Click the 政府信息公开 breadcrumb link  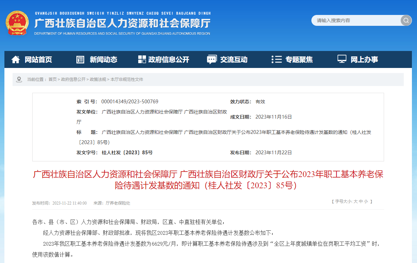click(73, 79)
